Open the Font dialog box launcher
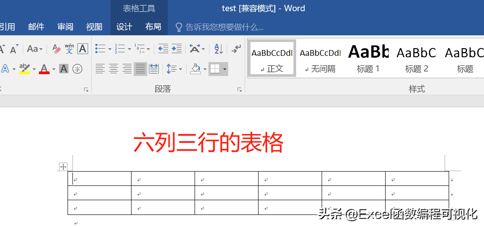This screenshot has width=484, height=227. pyautogui.click(x=86, y=90)
